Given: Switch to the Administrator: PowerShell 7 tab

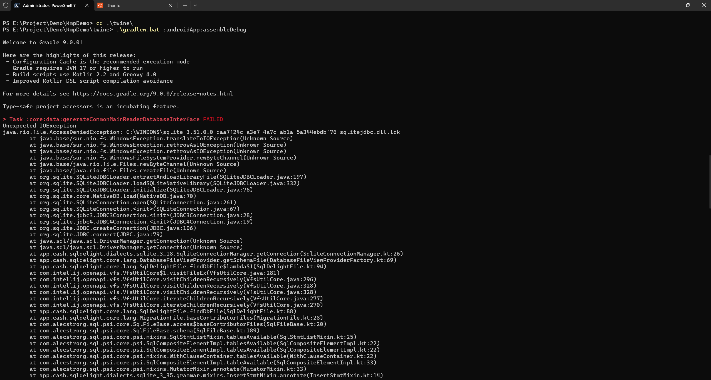Looking at the screenshot, I should coord(49,6).
